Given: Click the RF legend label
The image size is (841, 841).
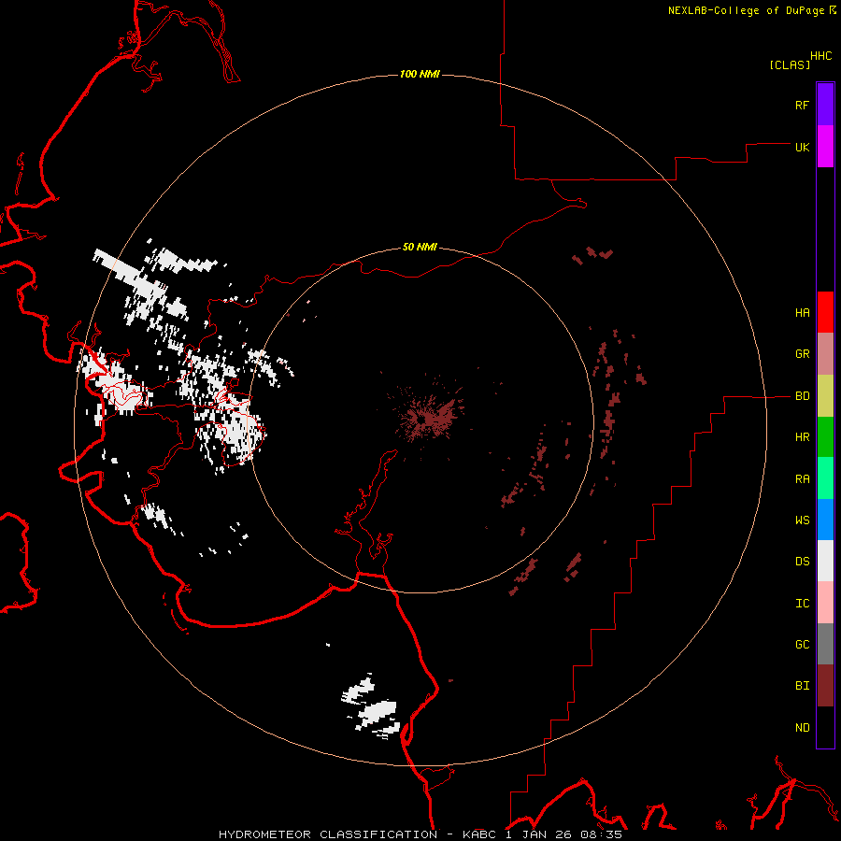Looking at the screenshot, I should pyautogui.click(x=802, y=105).
